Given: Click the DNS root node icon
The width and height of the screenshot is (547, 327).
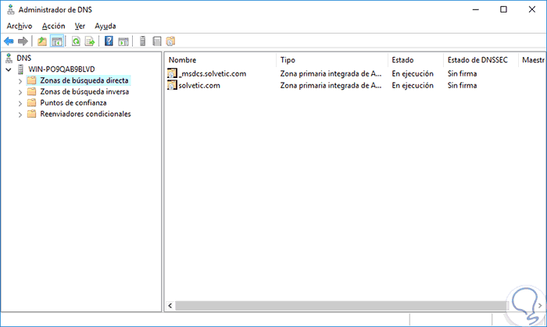Looking at the screenshot, I should coord(9,59).
